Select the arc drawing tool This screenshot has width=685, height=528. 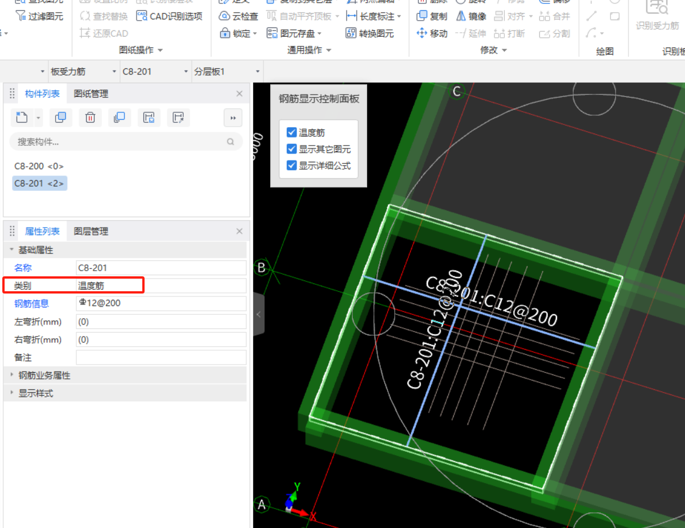coord(591,33)
